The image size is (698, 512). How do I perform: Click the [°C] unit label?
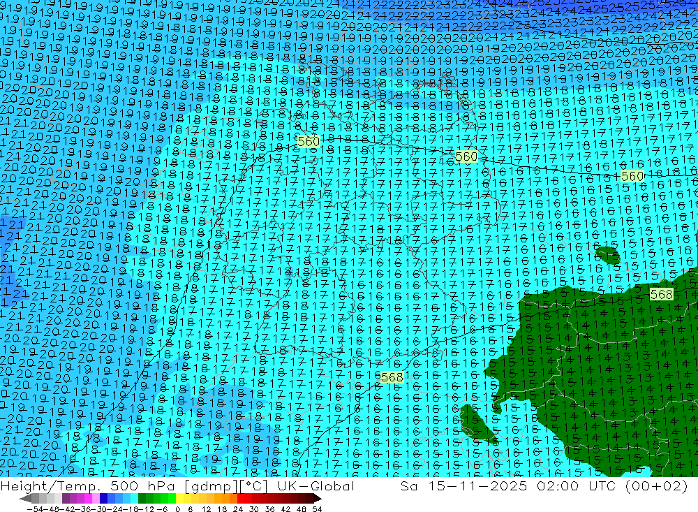pos(253,485)
